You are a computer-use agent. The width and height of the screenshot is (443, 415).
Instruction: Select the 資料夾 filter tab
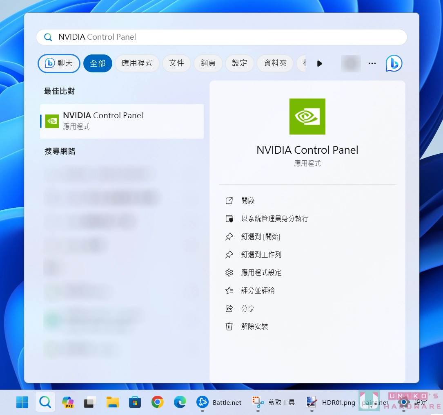click(x=275, y=63)
